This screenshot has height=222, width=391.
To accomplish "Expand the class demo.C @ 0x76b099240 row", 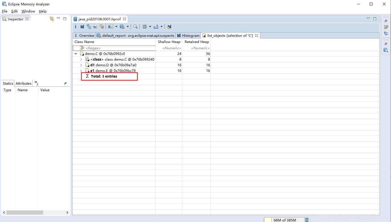I will 81,59.
